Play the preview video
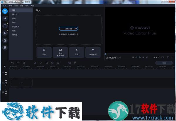 [140, 57]
